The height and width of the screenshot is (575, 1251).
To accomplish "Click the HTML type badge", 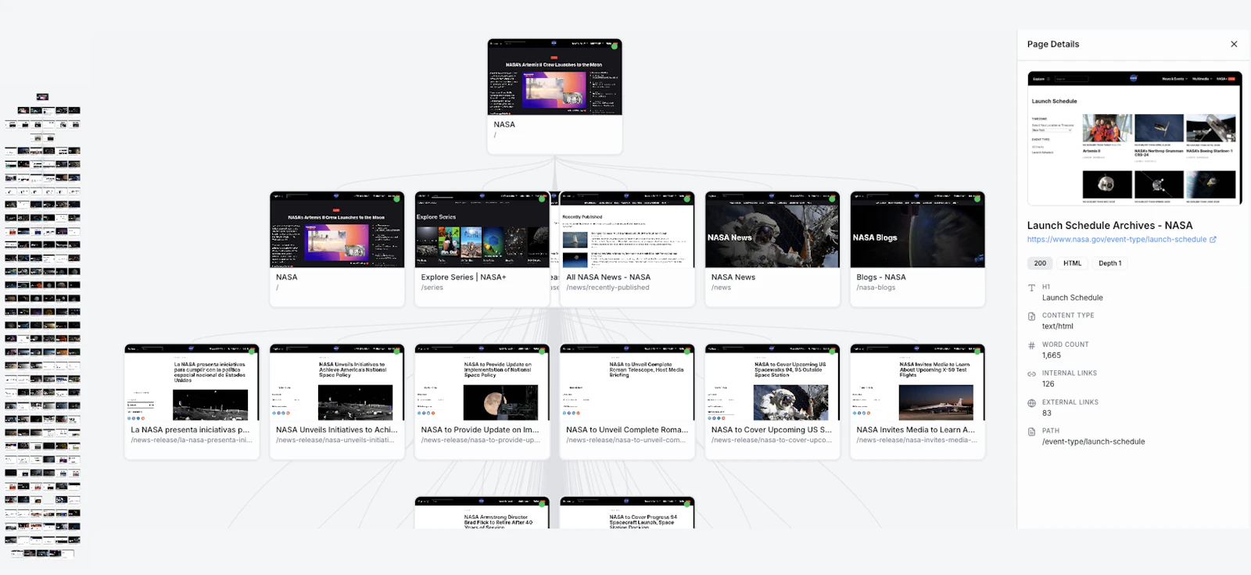I will click(1072, 263).
